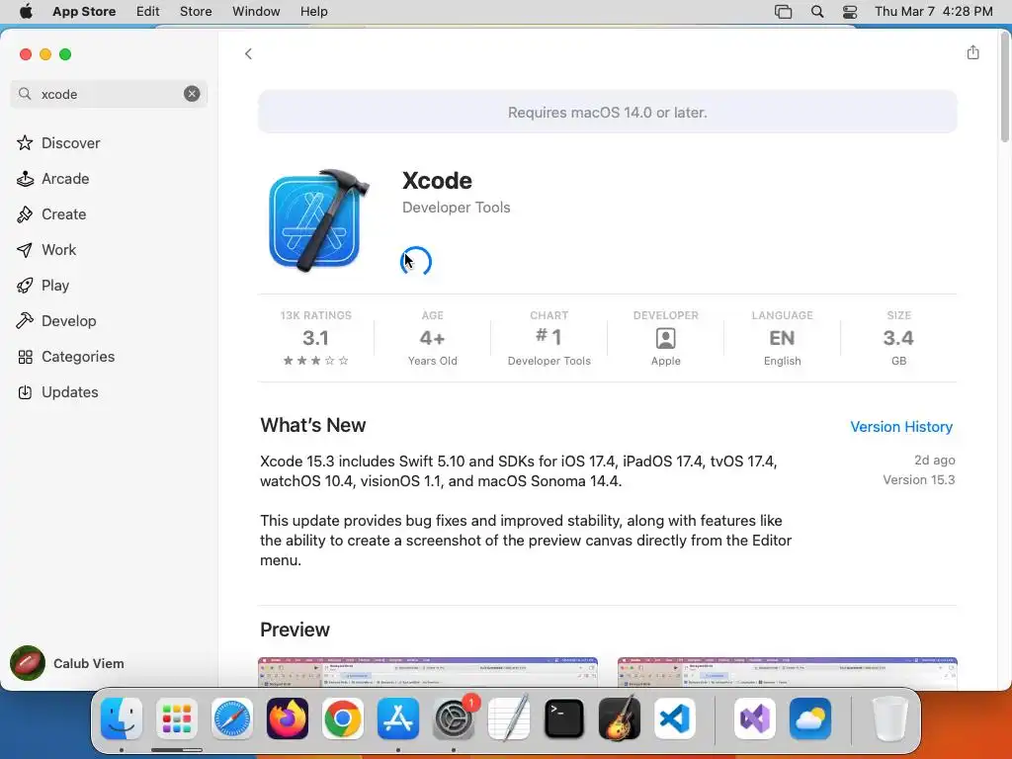Image resolution: width=1012 pixels, height=759 pixels.
Task: Open Stage Manager in the menu bar
Action: coord(783,12)
